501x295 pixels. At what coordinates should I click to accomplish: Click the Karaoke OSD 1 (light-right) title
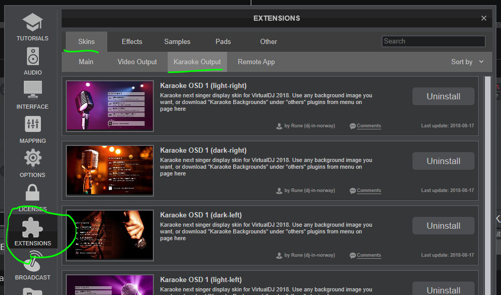[203, 85]
